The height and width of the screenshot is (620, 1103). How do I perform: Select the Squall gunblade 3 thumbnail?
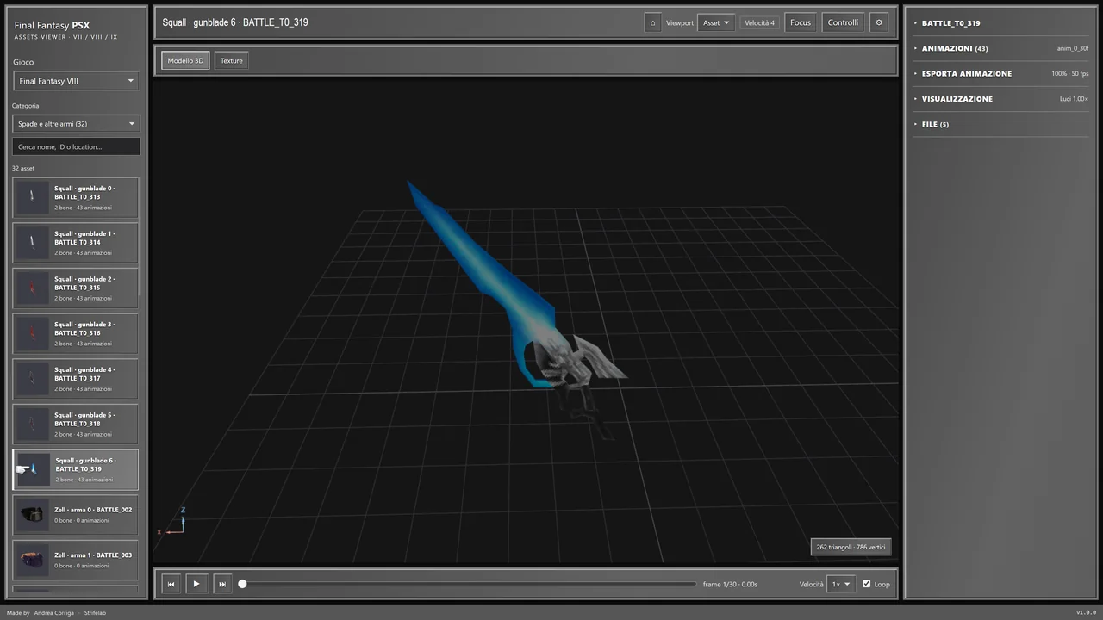click(x=33, y=333)
